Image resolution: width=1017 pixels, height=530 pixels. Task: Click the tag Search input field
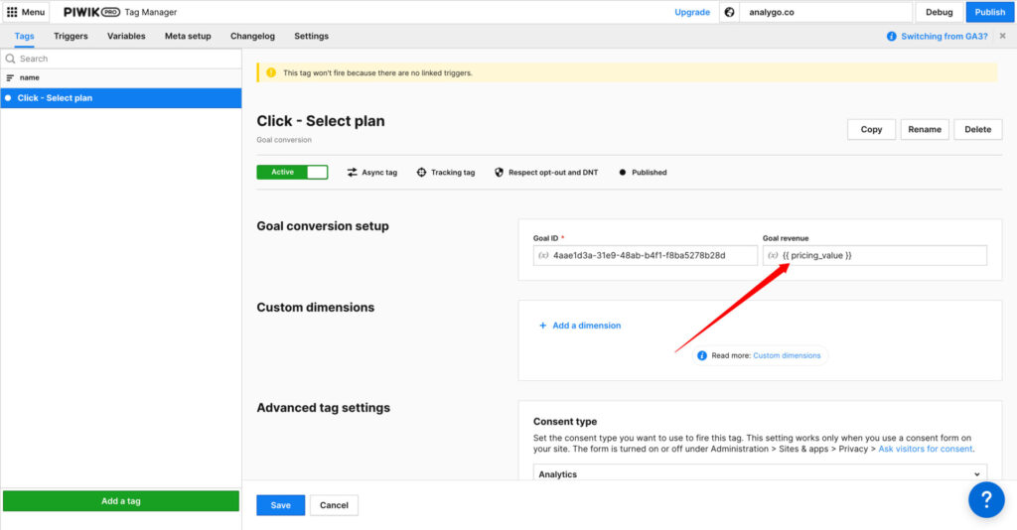pyautogui.click(x=124, y=59)
